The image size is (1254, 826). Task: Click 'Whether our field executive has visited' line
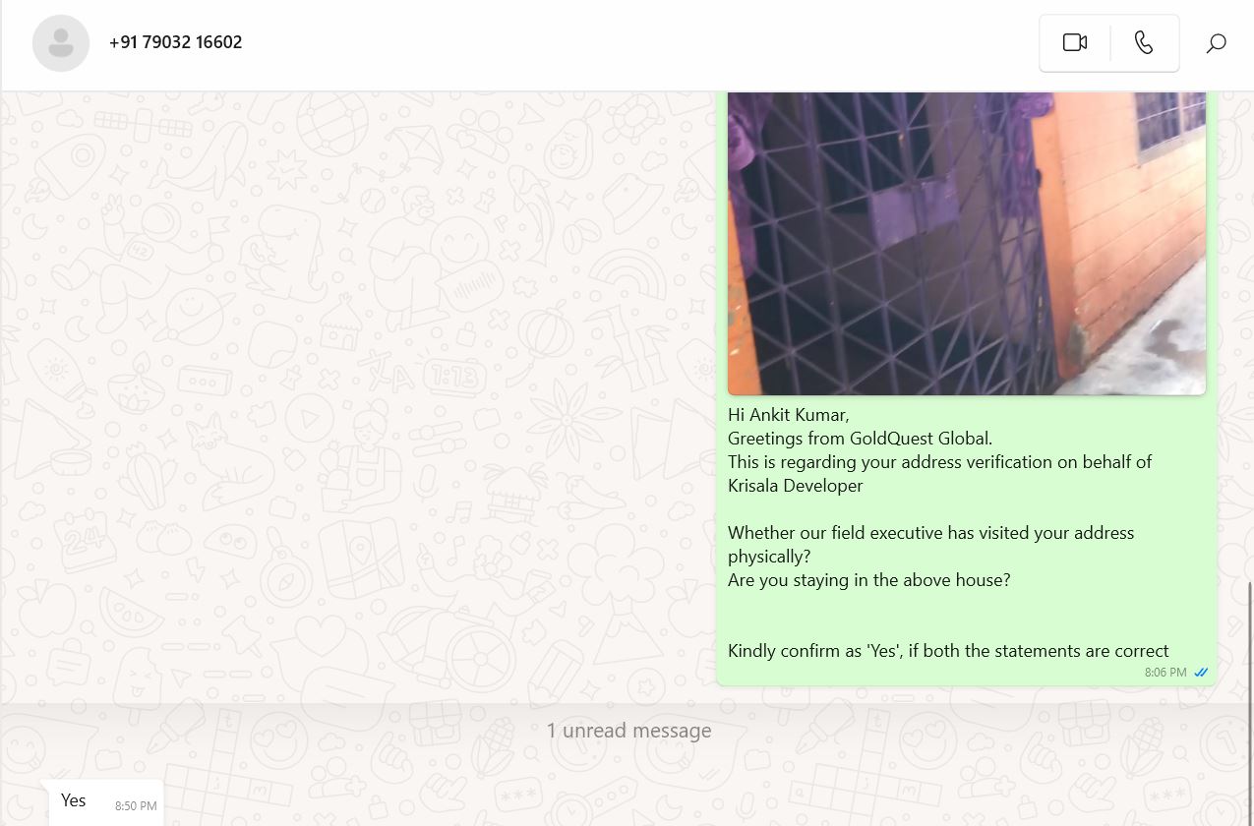click(x=930, y=533)
